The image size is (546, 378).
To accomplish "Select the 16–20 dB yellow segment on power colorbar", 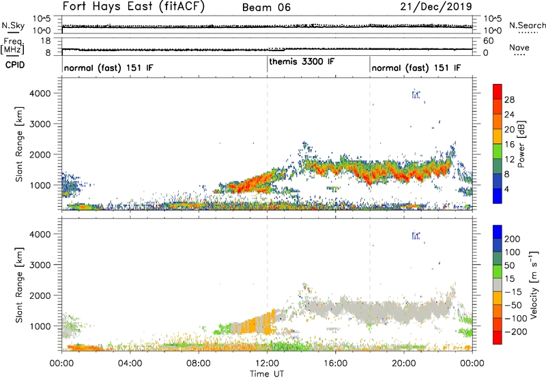I will (498, 136).
